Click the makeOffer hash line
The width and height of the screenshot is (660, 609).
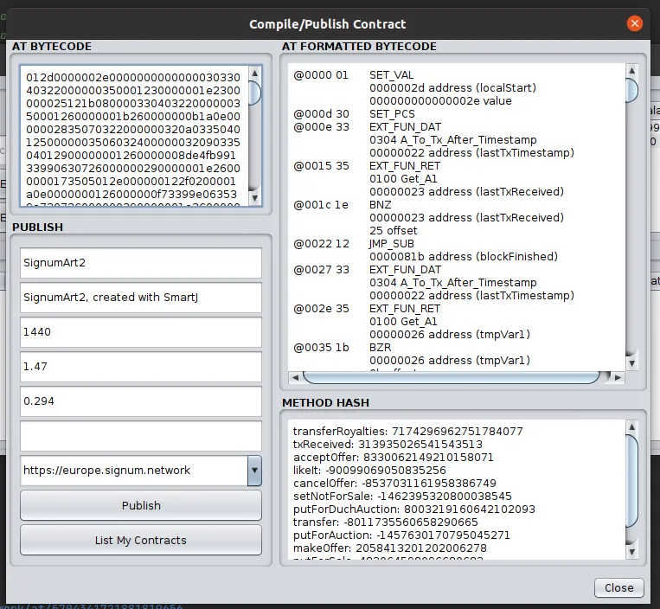click(390, 548)
